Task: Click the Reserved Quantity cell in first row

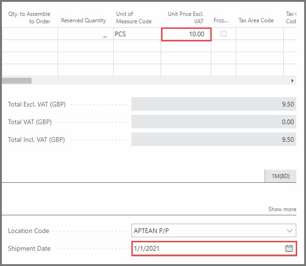Action: [85, 34]
